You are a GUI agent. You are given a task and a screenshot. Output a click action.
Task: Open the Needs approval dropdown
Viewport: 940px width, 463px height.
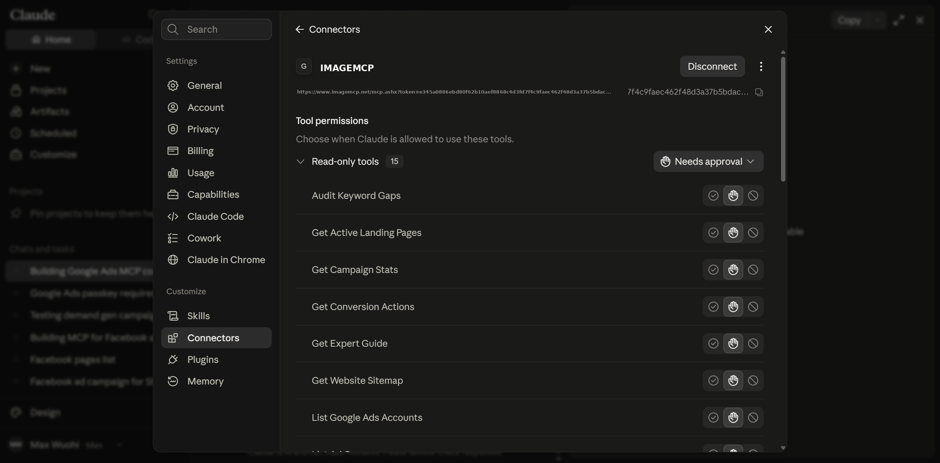708,161
